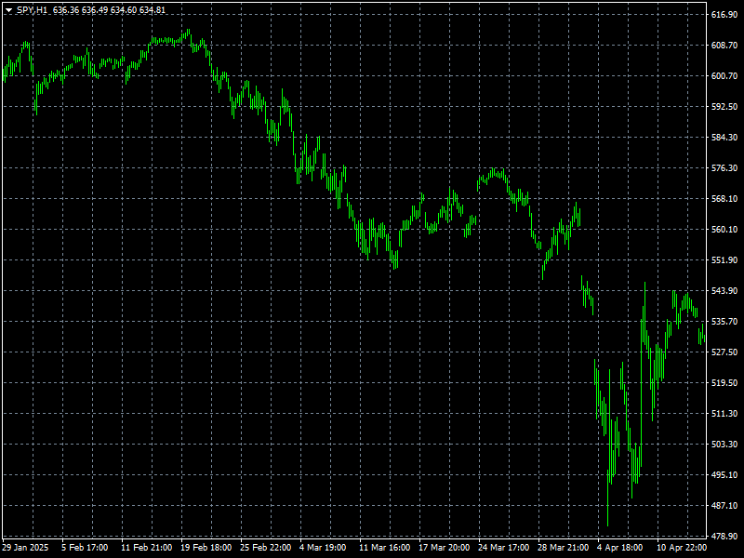Click the 29 Jan 2025 date label
This screenshot has height=558, width=744.
25,548
